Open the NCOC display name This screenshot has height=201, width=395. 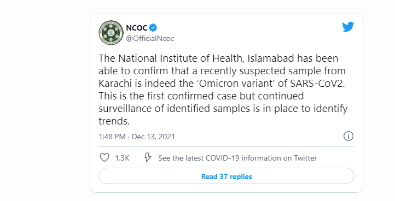click(137, 28)
